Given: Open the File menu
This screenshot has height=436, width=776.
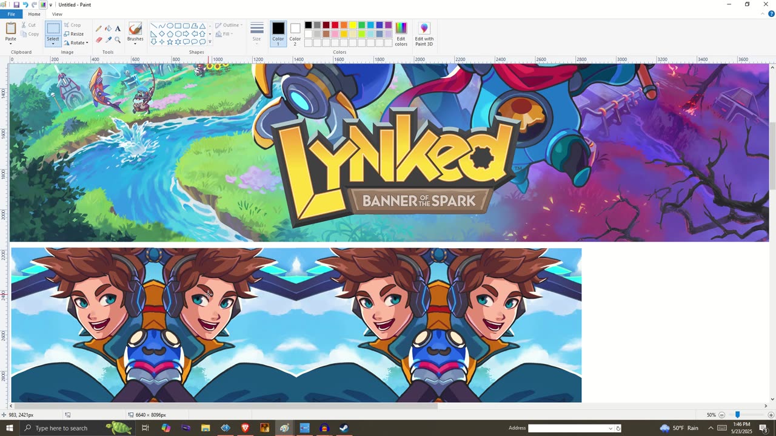Looking at the screenshot, I should (11, 14).
